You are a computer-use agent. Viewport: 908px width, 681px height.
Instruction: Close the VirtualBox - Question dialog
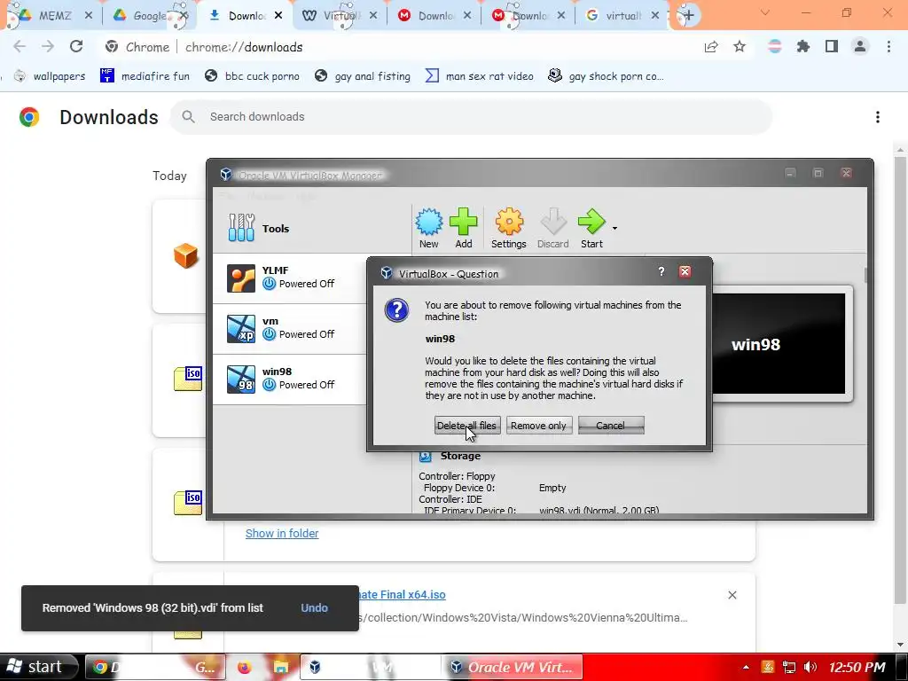point(685,271)
